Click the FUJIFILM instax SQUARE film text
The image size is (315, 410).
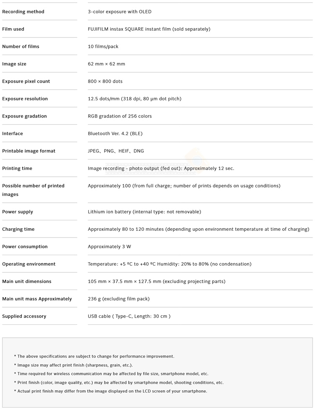pyautogui.click(x=149, y=29)
